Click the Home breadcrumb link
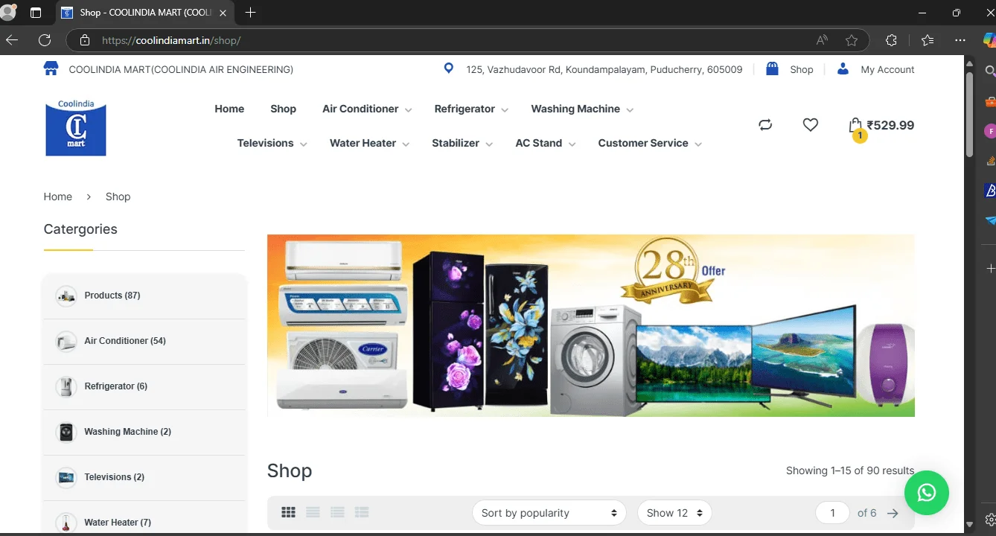996x536 pixels. tap(58, 197)
